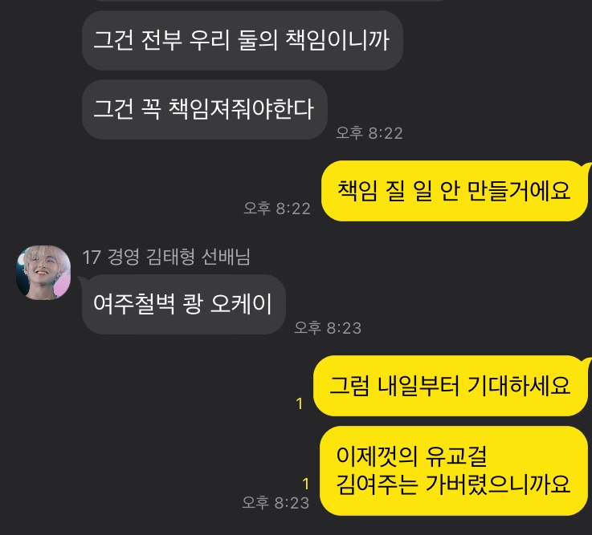Tap the yellow bubble 그럼 내일부터 기대하세요
This screenshot has width=592, height=535.
pyautogui.click(x=450, y=386)
